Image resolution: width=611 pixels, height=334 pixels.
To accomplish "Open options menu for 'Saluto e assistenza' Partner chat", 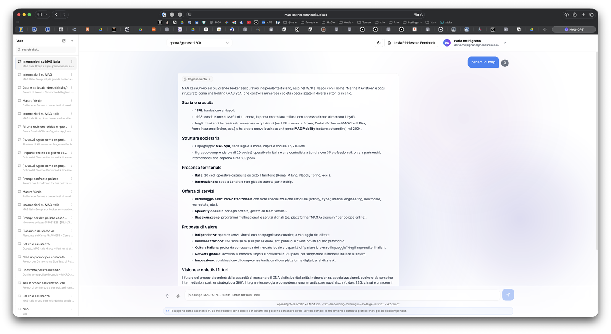I will [72, 244].
